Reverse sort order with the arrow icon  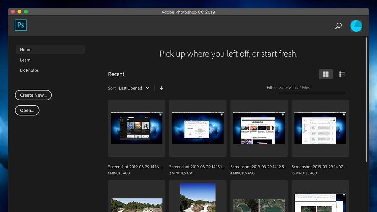pyautogui.click(x=161, y=88)
